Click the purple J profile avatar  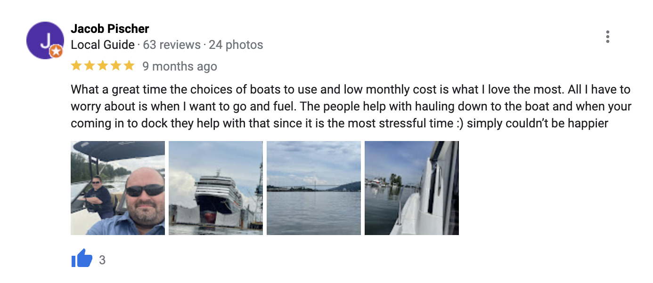tap(45, 40)
